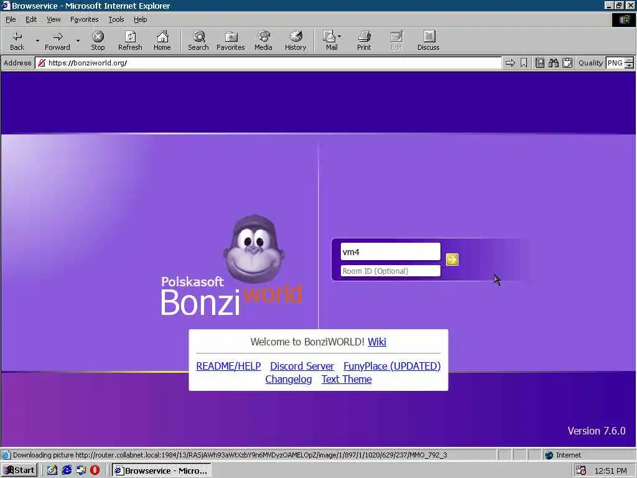Launch Opera from quick launch
The image size is (637, 478).
[95, 471]
